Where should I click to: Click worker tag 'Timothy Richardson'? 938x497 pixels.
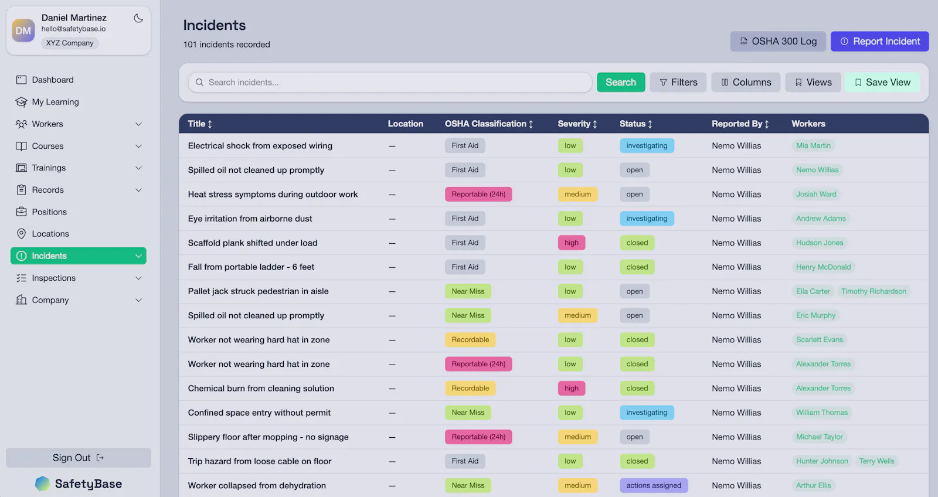[x=874, y=291]
